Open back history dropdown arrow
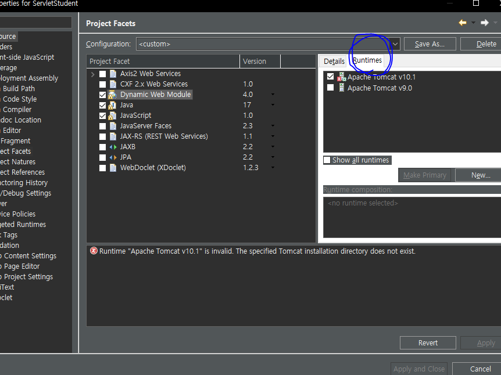The height and width of the screenshot is (375, 501). pyautogui.click(x=473, y=23)
